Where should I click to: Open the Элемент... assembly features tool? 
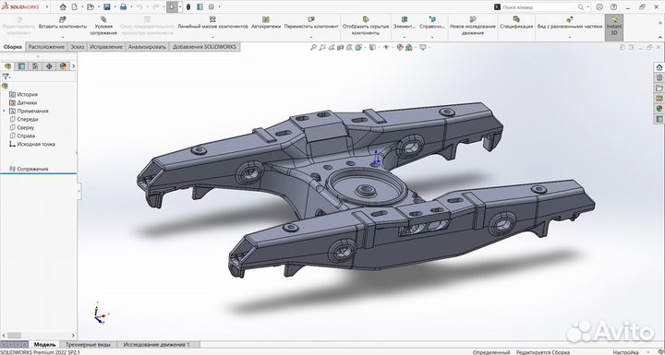(x=405, y=23)
